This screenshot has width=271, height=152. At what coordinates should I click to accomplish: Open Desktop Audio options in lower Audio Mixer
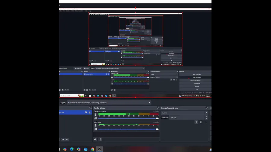95,115
